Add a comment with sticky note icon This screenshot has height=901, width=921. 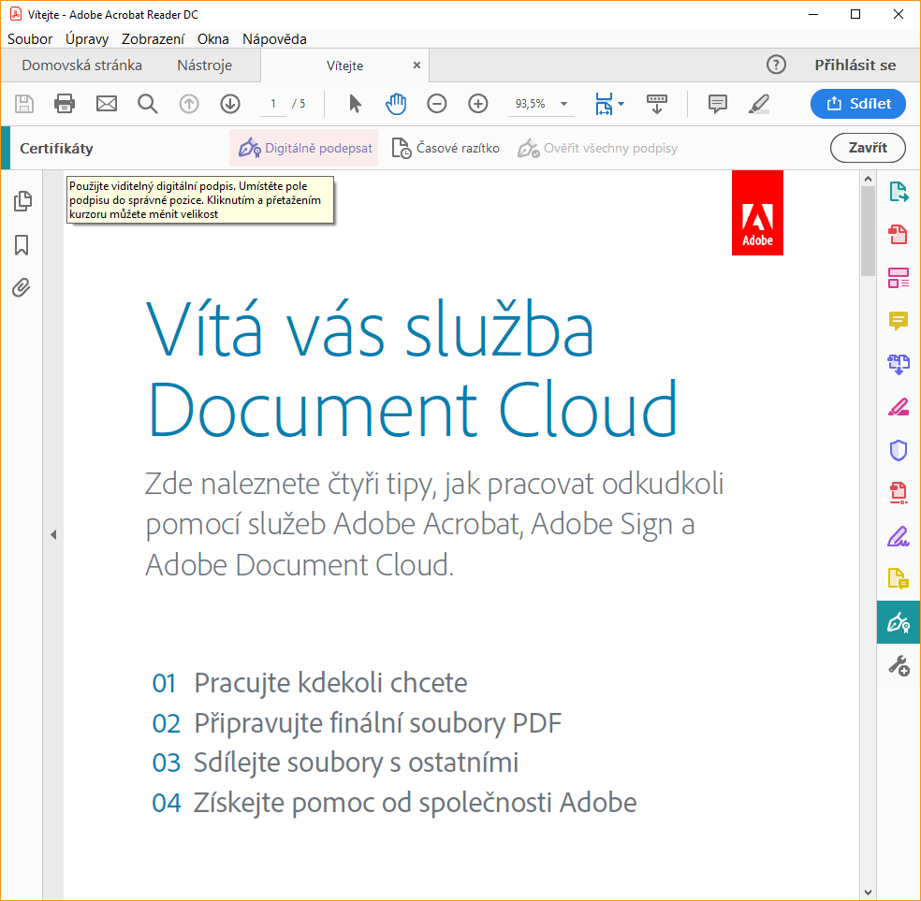point(718,104)
